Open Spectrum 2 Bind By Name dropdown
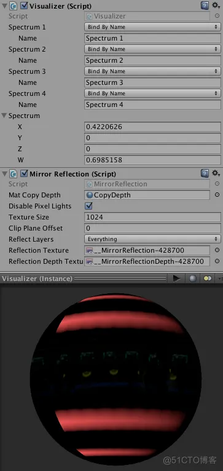Viewport: 223px width, 471px height. point(152,49)
